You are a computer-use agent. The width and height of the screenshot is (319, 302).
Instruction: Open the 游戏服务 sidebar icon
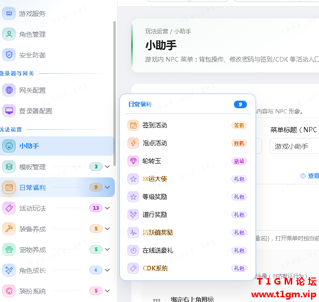9,14
